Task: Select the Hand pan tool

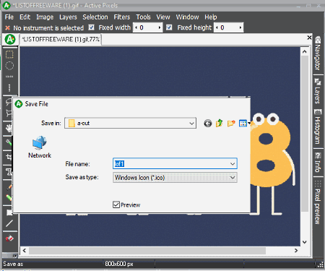Action: 9,128
